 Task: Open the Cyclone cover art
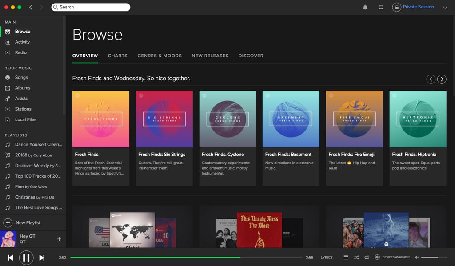[227, 119]
